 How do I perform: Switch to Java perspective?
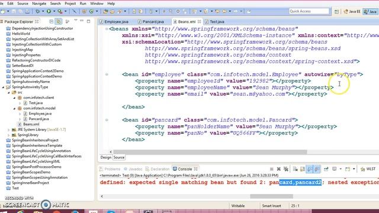click(x=370, y=11)
